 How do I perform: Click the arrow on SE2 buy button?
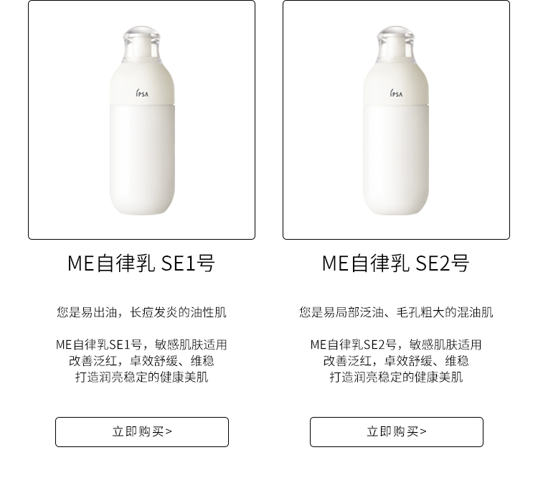pos(423,431)
